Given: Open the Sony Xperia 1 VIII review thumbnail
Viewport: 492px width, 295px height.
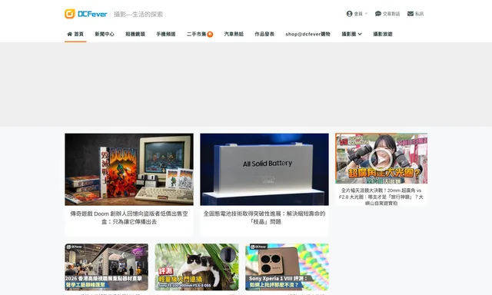Looking at the screenshot, I should (287, 267).
